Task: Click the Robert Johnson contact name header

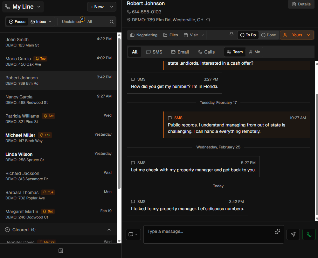Action: [x=146, y=4]
